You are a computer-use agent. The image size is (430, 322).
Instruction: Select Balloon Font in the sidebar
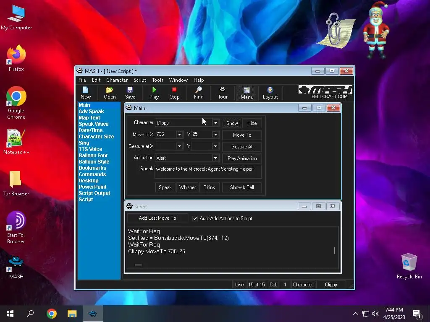pyautogui.click(x=93, y=156)
